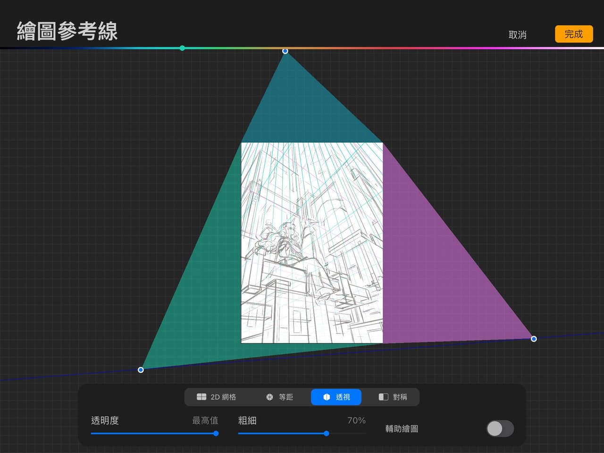Click the 粗細 thickness slider handle
The width and height of the screenshot is (604, 453).
[326, 433]
